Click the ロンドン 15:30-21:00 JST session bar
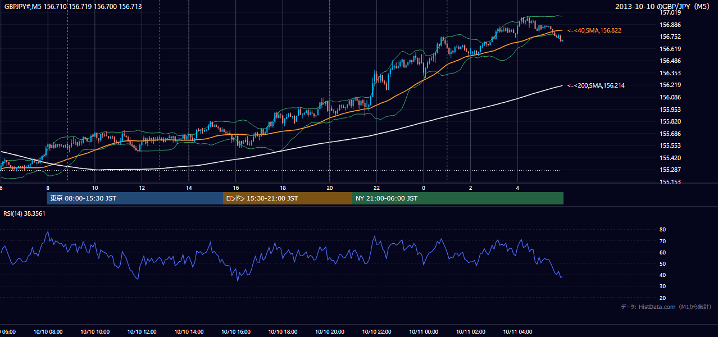Screen dimensions: 718x337 click(288, 198)
